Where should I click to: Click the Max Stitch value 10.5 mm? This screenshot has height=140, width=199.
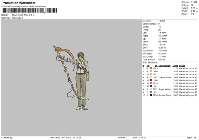(x=163, y=51)
